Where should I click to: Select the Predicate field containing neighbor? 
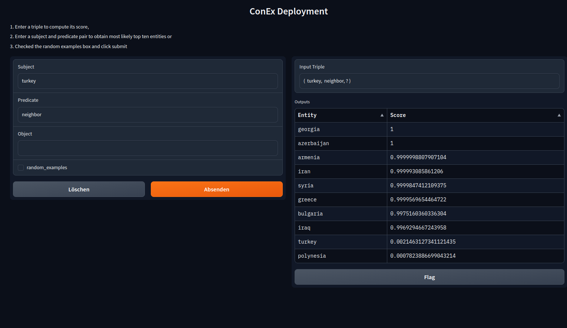coord(148,115)
